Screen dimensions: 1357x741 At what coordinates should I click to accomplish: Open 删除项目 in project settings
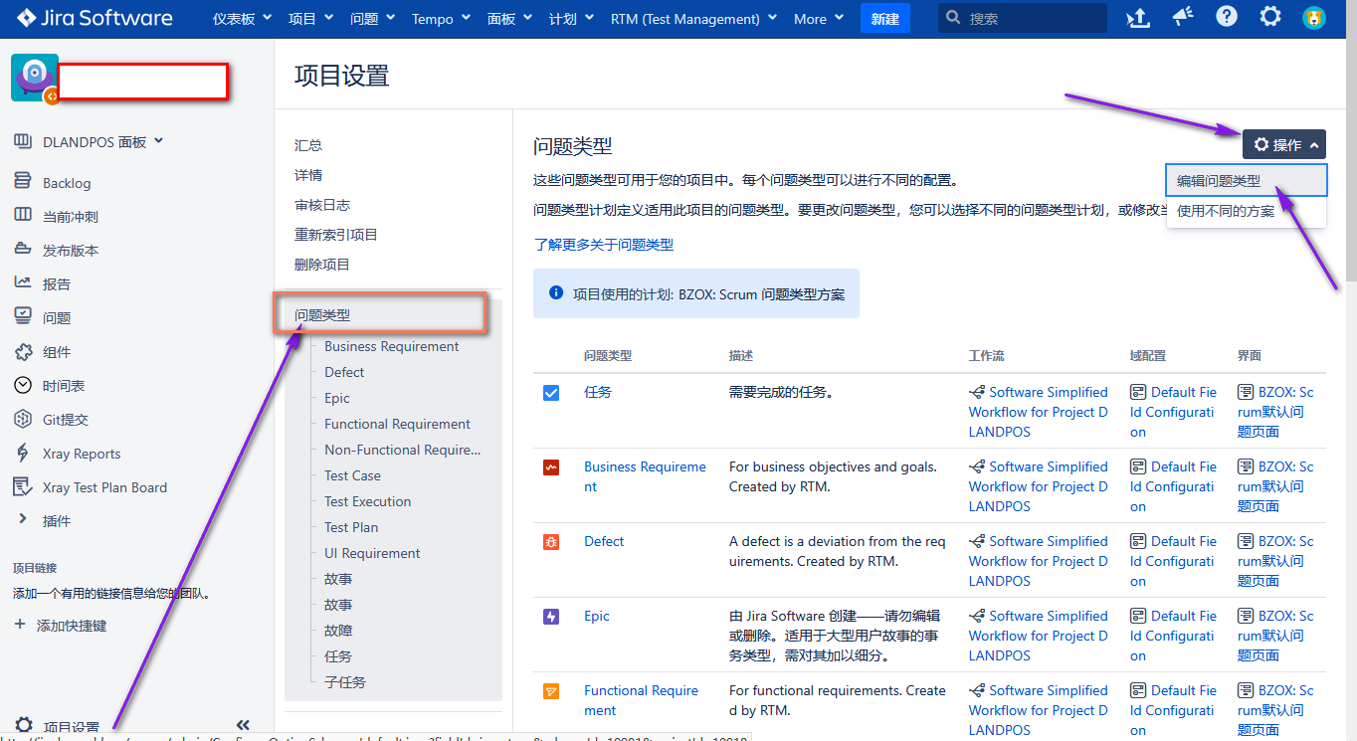[x=322, y=265]
